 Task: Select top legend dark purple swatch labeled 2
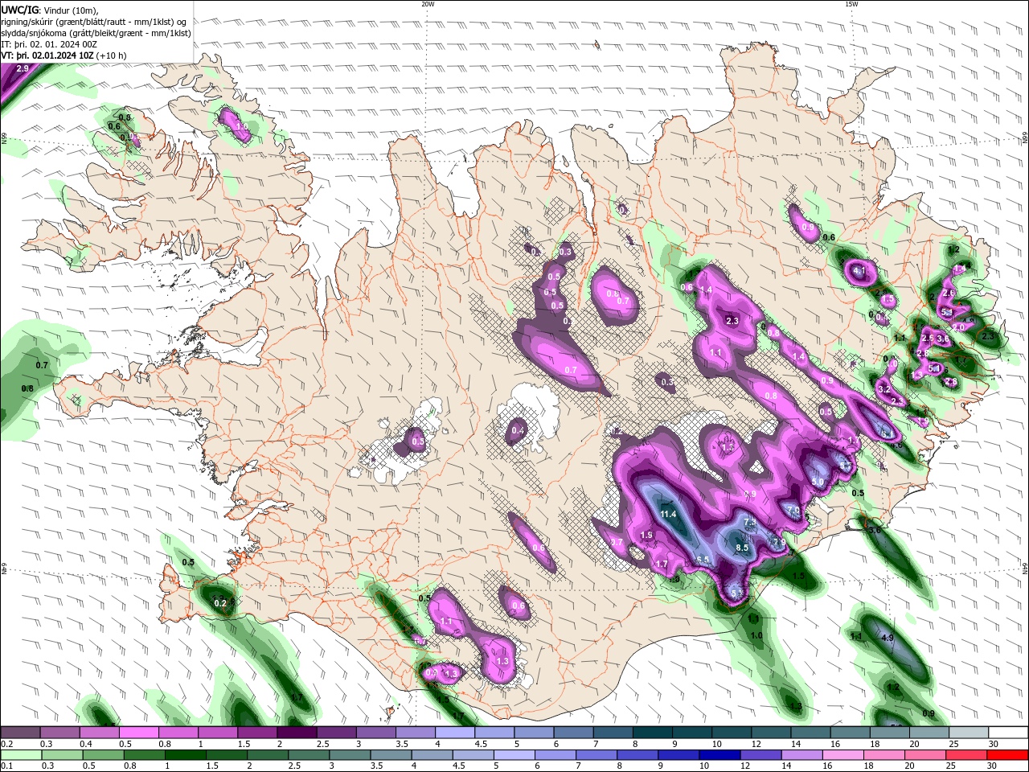pyautogui.click(x=297, y=733)
